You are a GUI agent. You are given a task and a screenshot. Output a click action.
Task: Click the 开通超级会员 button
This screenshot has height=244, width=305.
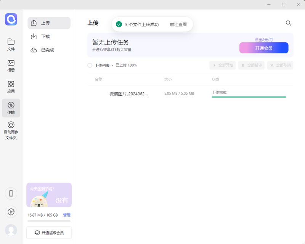tap(49, 233)
